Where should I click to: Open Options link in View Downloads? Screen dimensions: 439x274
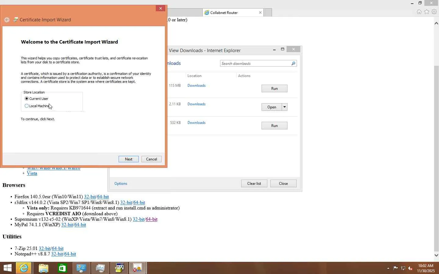pyautogui.click(x=121, y=184)
